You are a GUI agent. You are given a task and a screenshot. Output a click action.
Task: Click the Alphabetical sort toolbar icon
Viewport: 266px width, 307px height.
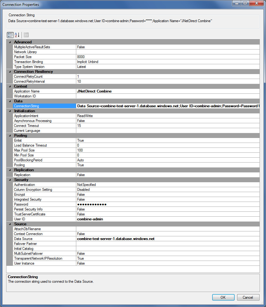click(x=17, y=35)
